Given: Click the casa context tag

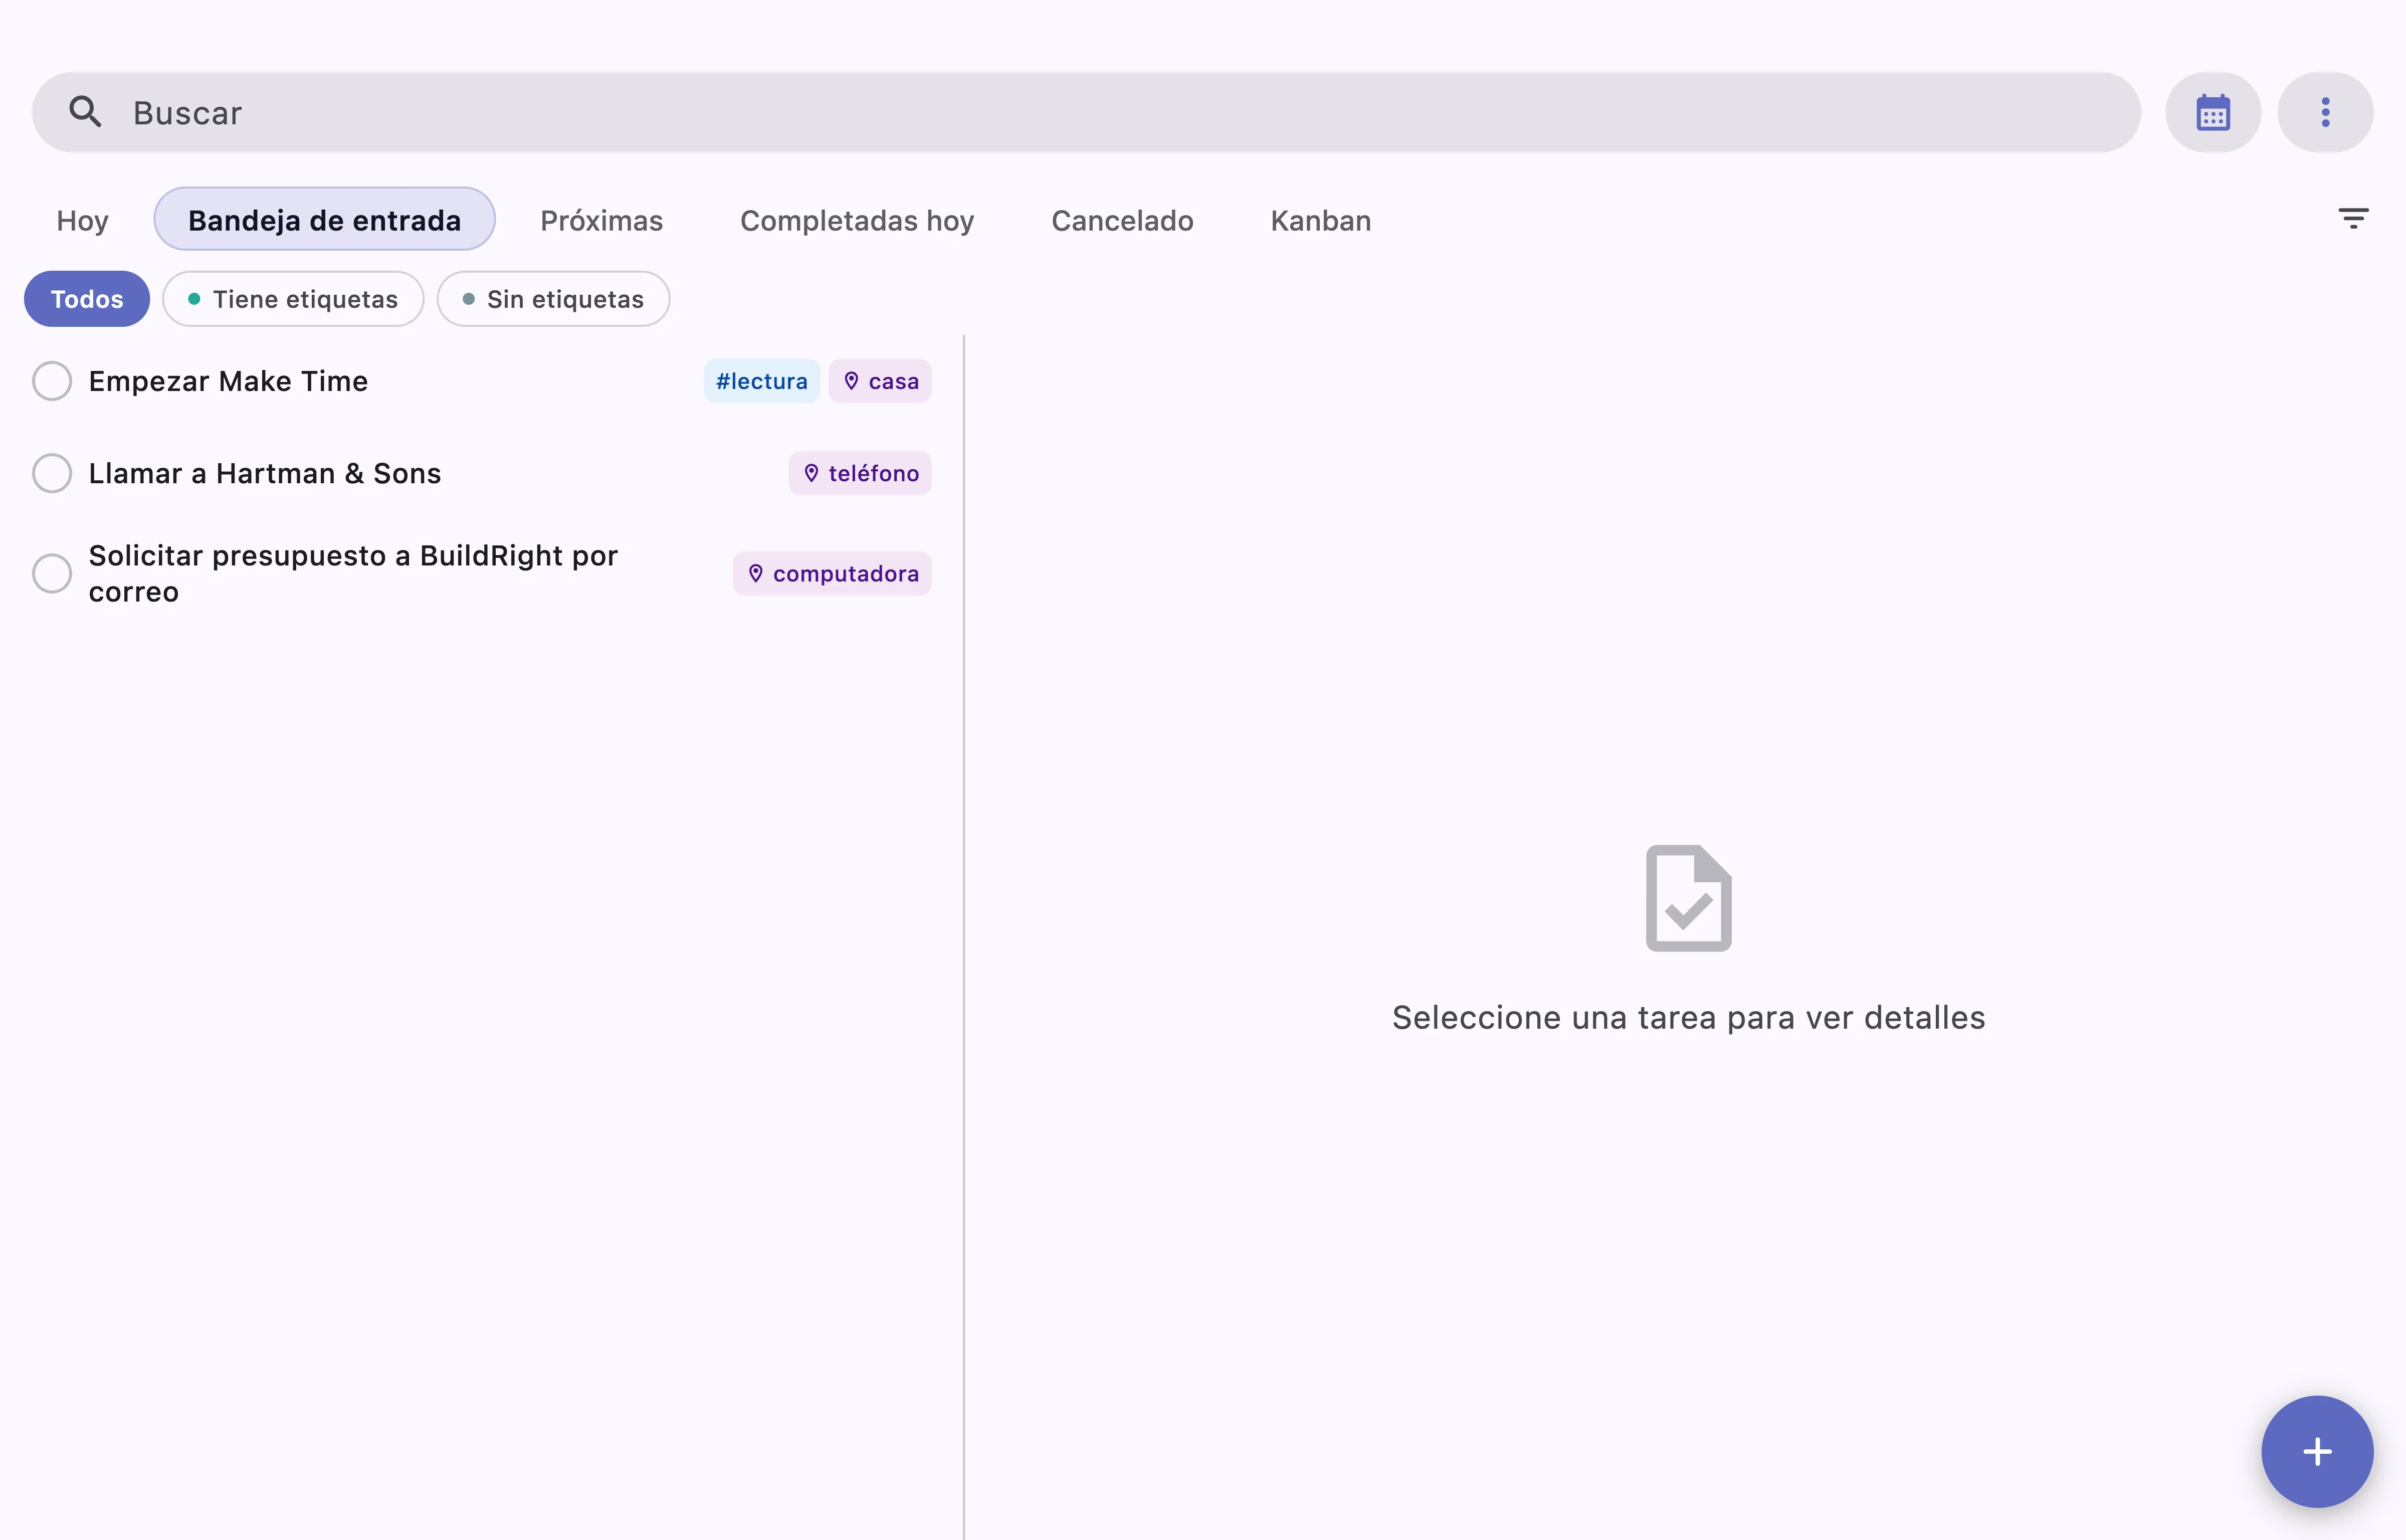Looking at the screenshot, I should pyautogui.click(x=880, y=381).
